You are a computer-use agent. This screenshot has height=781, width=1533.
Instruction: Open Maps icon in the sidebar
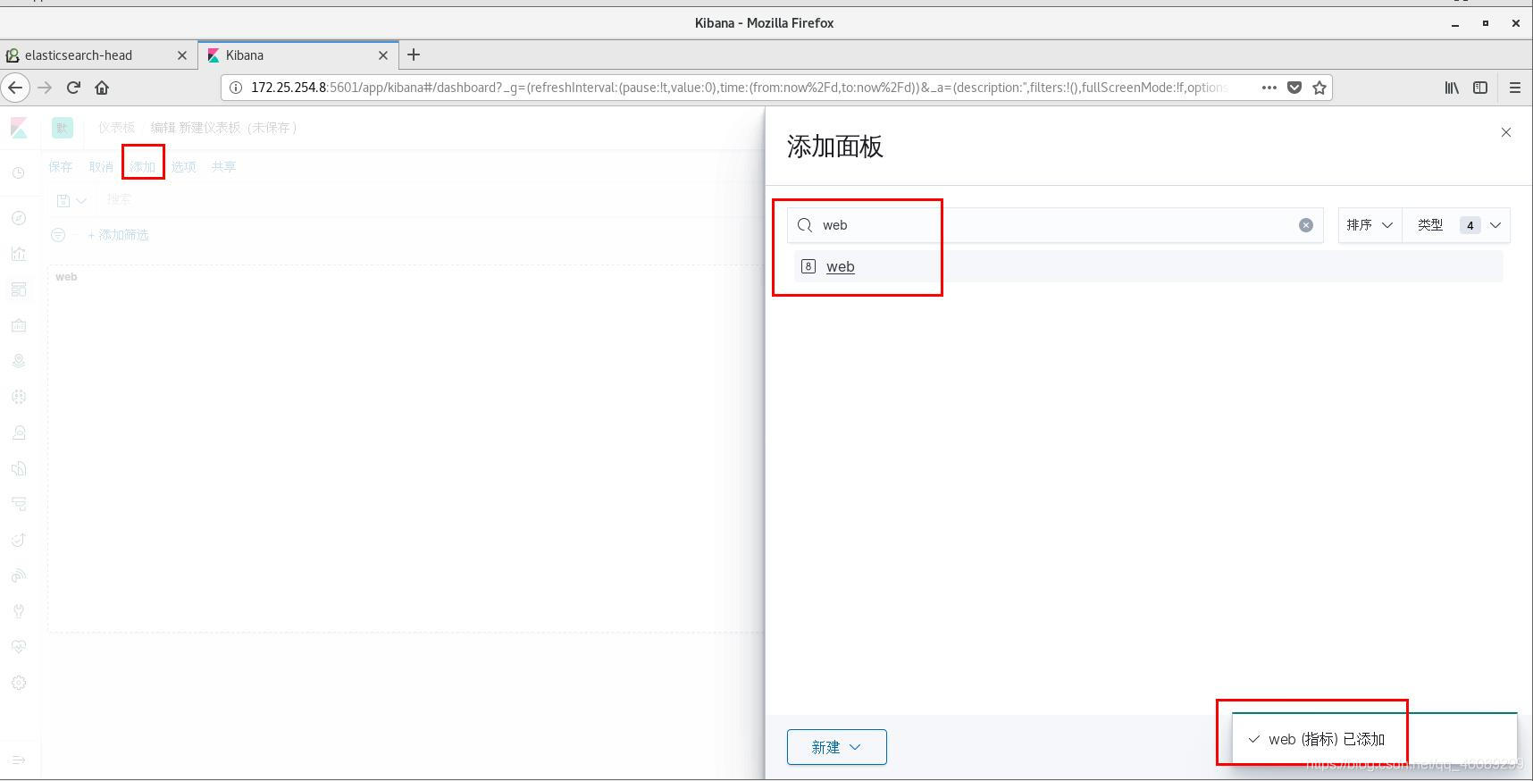[x=19, y=361]
